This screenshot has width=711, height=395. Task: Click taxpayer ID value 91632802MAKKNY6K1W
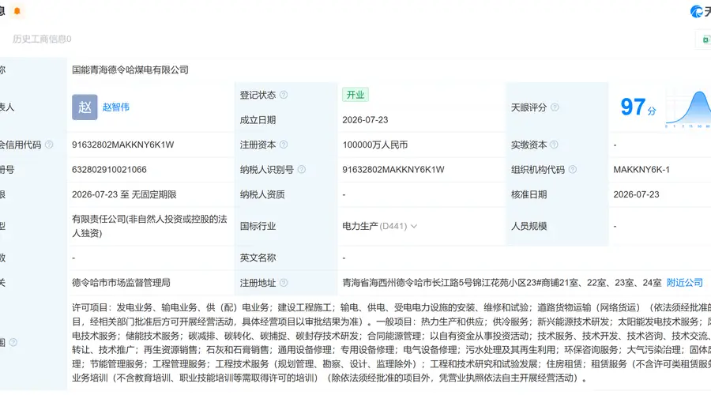point(393,170)
